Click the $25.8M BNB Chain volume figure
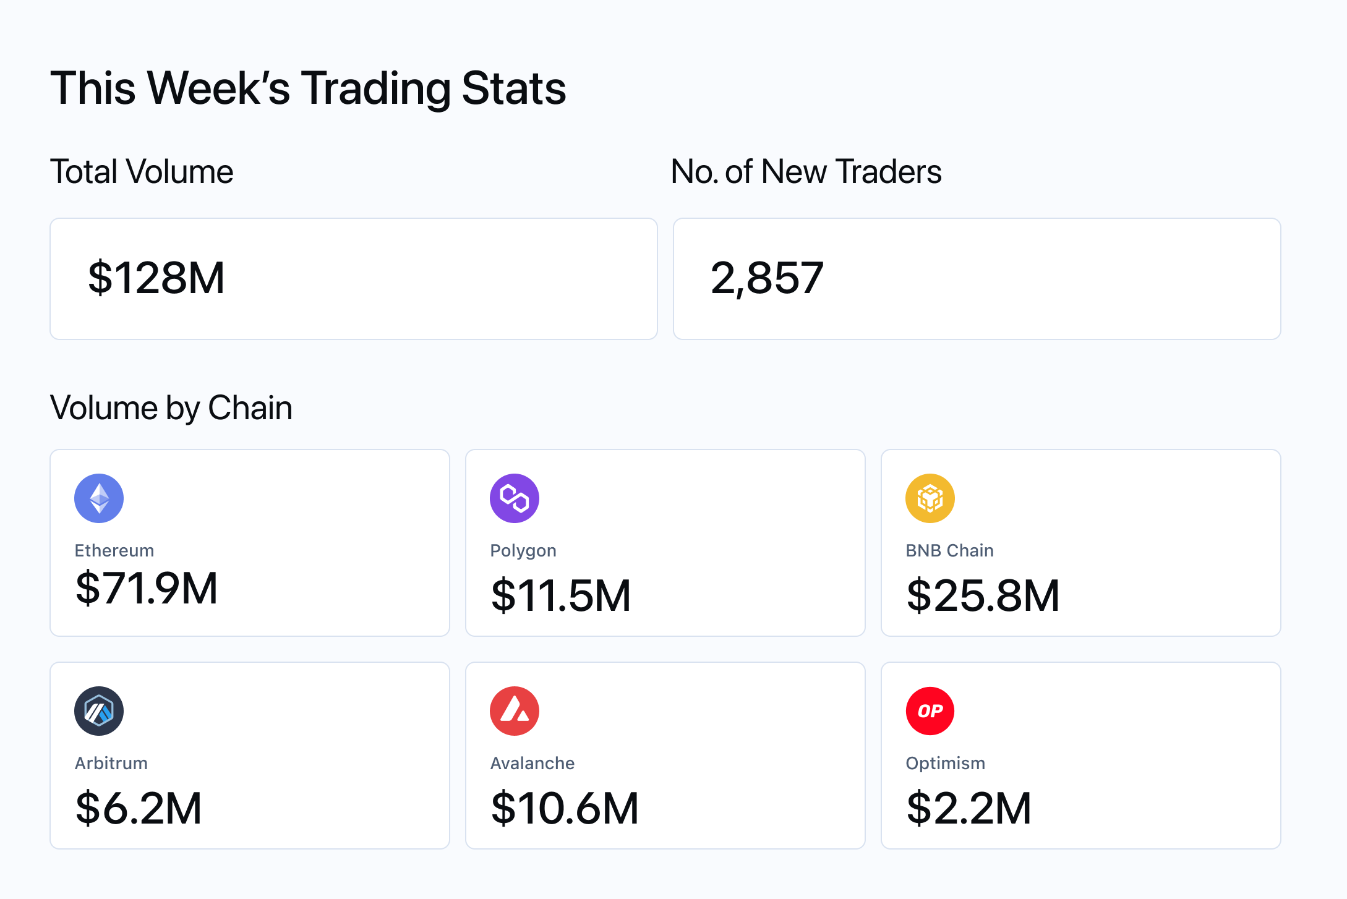The image size is (1347, 899). 983,595
